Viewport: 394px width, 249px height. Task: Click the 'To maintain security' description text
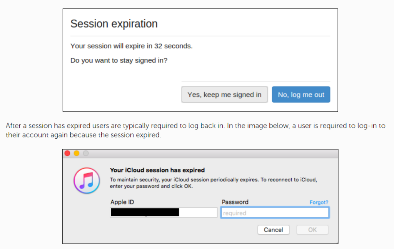[x=213, y=180]
